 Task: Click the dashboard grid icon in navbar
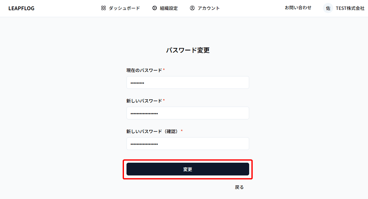click(103, 8)
